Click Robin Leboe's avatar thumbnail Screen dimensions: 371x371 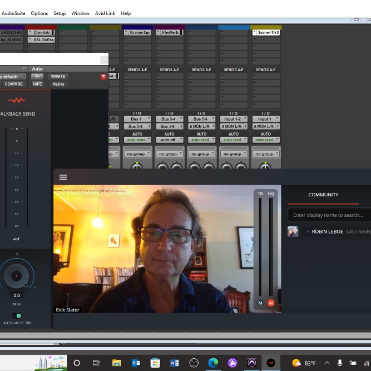coord(293,231)
